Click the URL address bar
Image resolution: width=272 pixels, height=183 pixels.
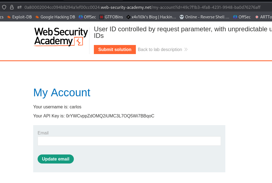coord(143,7)
